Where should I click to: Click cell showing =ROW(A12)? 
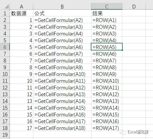click(107, 94)
